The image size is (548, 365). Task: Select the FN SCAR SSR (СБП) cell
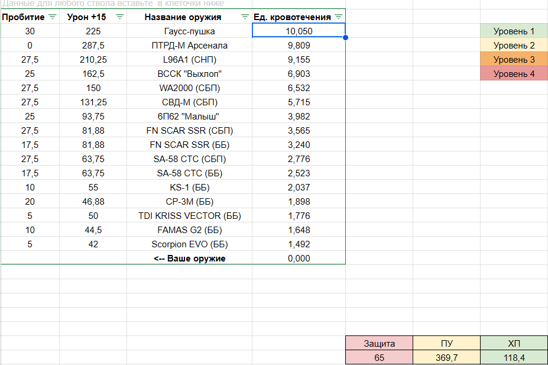[x=189, y=130]
